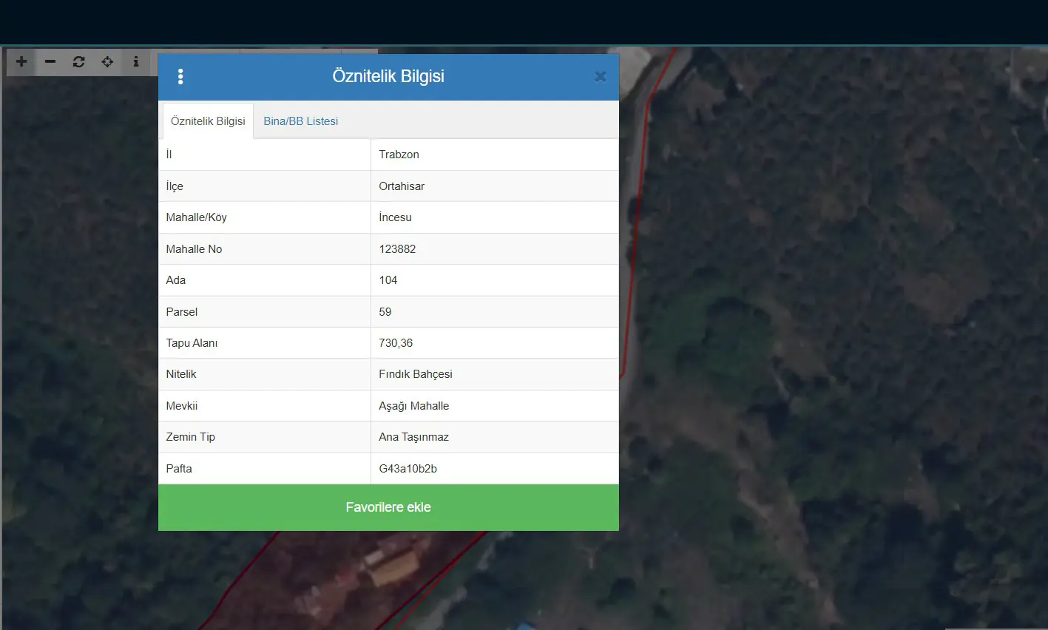Click the Ortahisar district value

pyautogui.click(x=402, y=186)
